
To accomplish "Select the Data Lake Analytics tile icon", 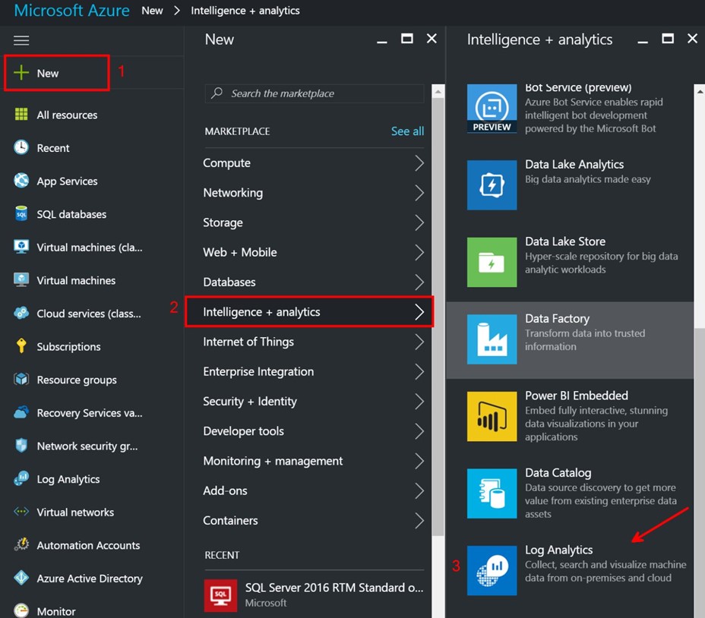I will point(492,185).
